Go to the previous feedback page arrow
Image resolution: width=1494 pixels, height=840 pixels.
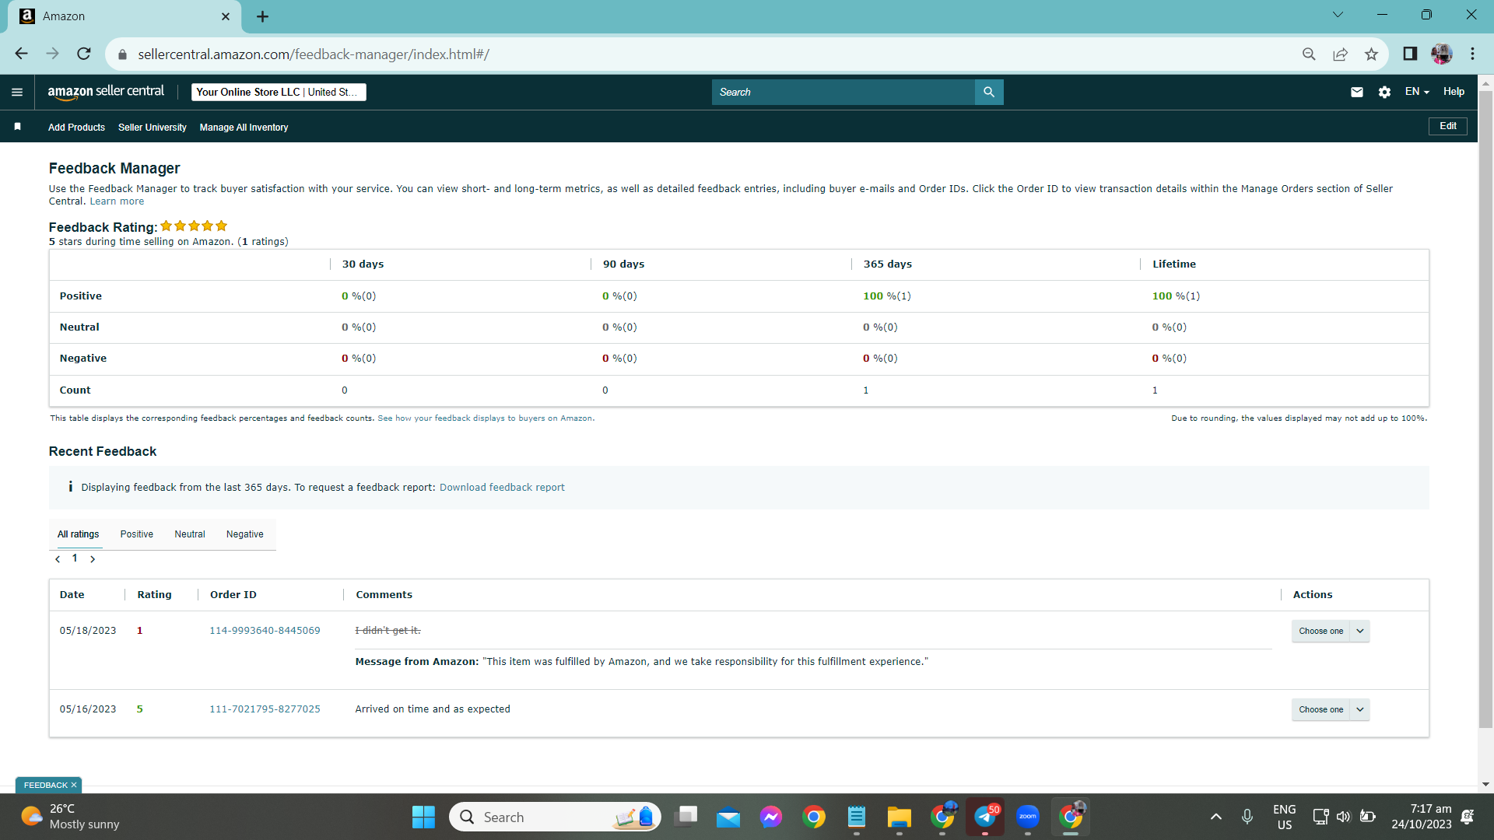click(58, 559)
